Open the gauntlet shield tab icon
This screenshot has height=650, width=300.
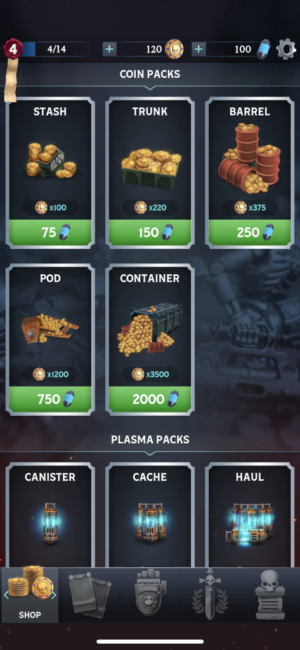point(150,594)
